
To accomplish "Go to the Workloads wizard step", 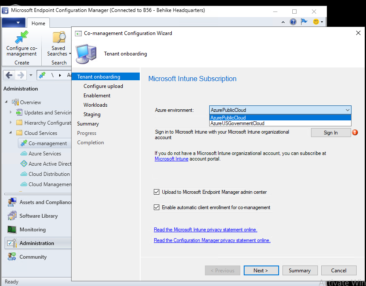I will (x=95, y=105).
